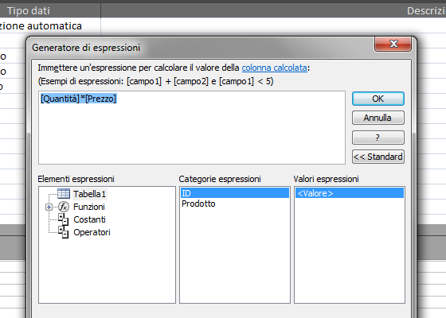Close the Generatore di espressioni dialog
The image size is (446, 318).
pyautogui.click(x=393, y=44)
